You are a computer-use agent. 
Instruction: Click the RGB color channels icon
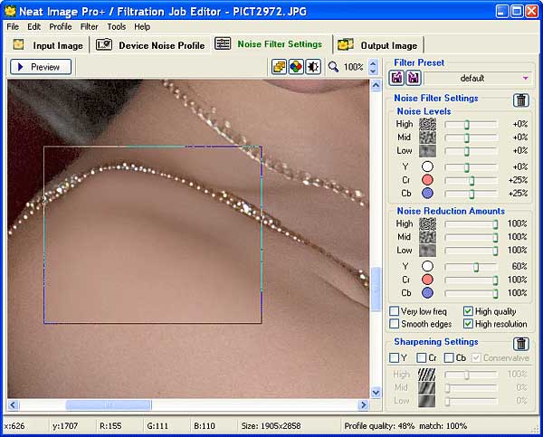tap(296, 67)
